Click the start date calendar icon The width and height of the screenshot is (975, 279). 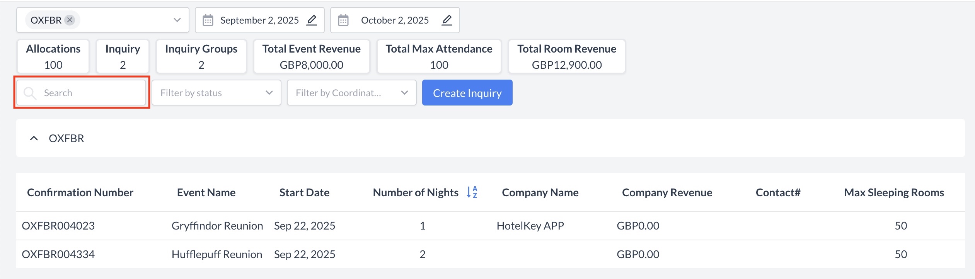click(208, 20)
